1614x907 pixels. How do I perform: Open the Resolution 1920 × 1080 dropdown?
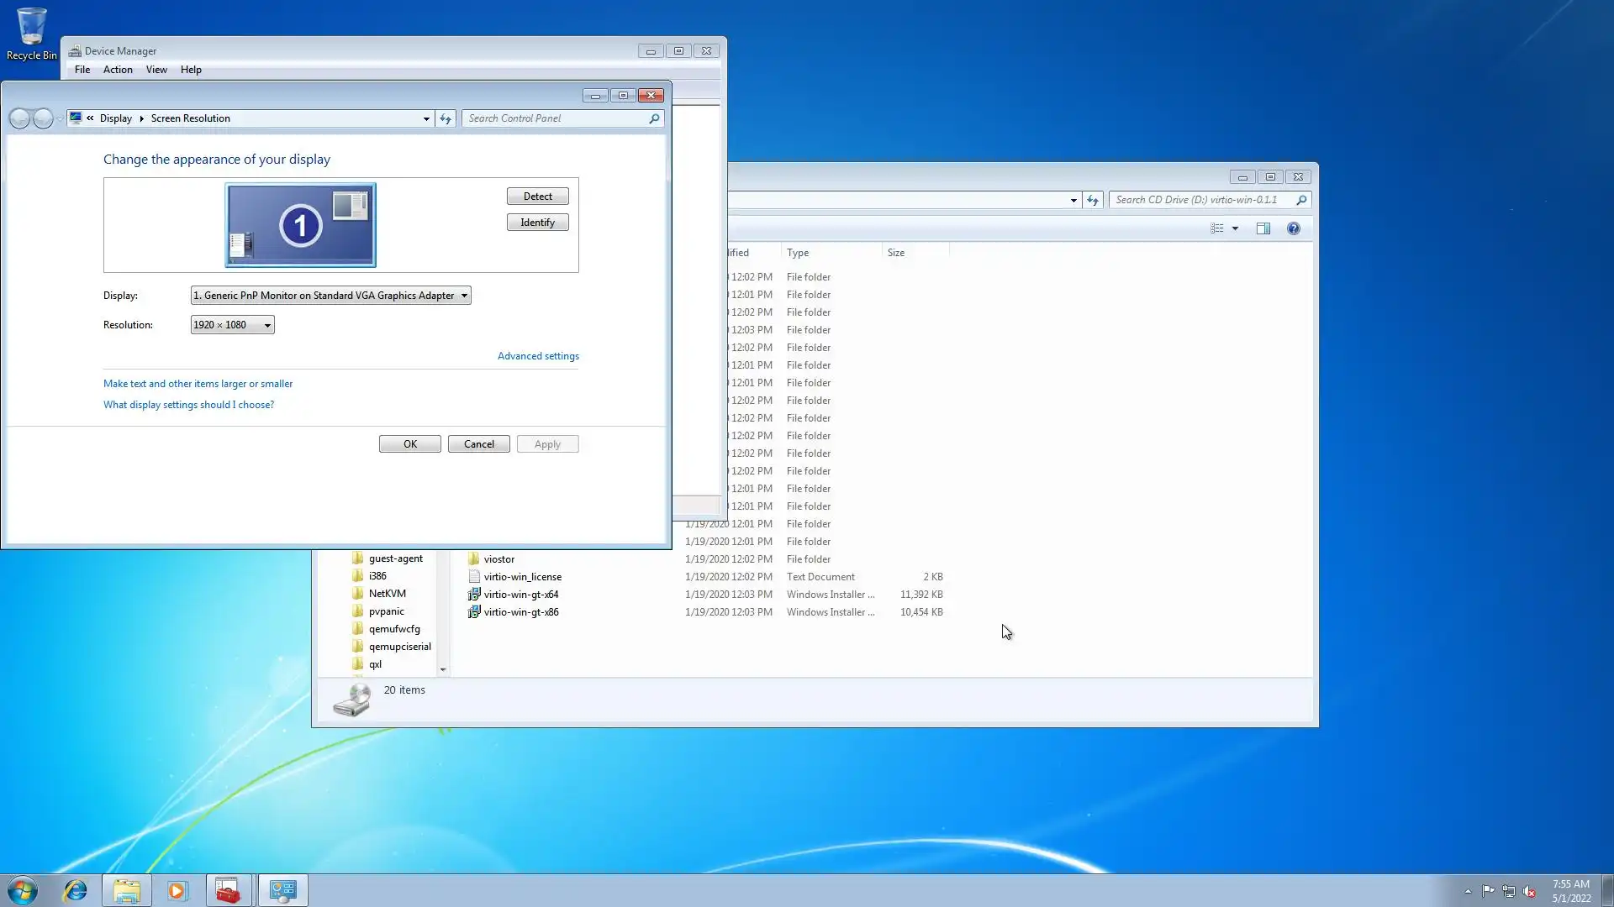coord(232,325)
